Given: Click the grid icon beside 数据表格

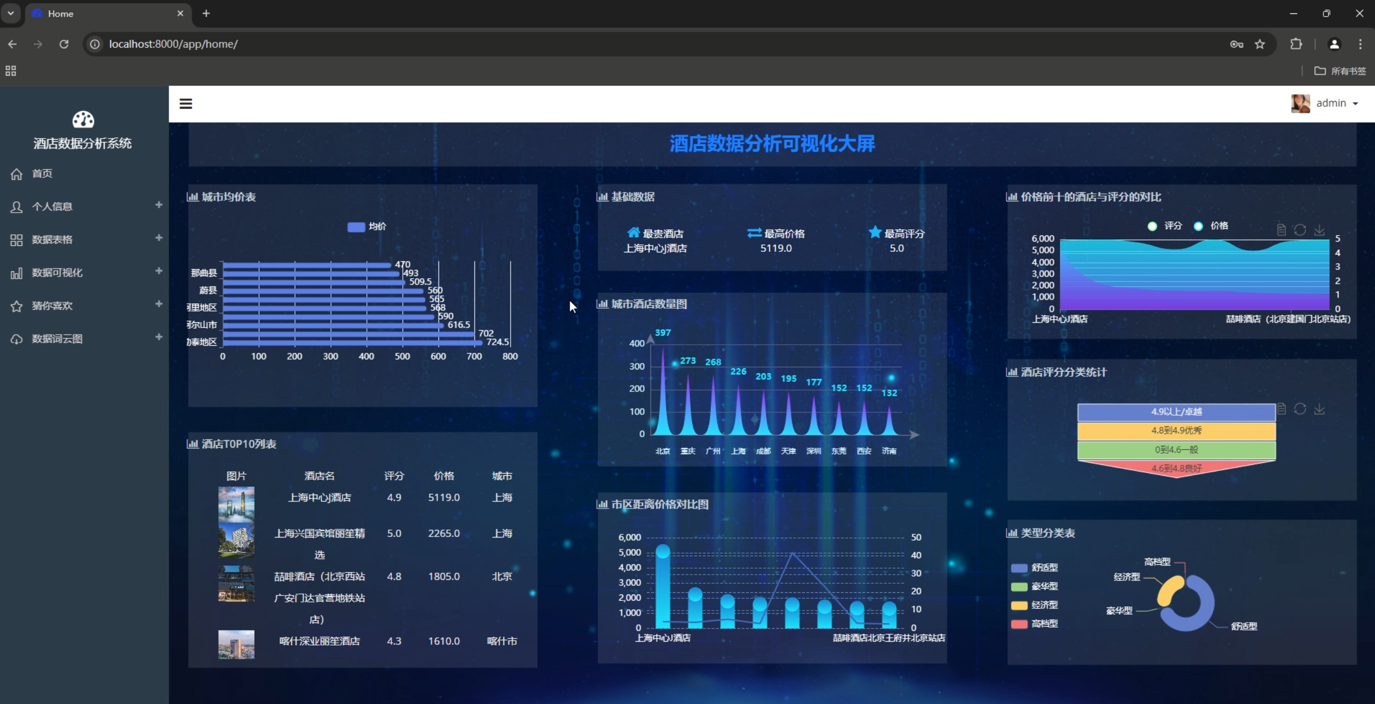Looking at the screenshot, I should coord(17,240).
